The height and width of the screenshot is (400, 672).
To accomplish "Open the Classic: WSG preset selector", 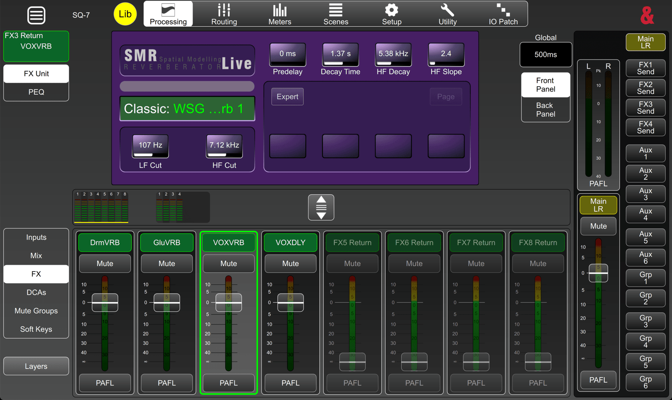I will click(x=187, y=109).
